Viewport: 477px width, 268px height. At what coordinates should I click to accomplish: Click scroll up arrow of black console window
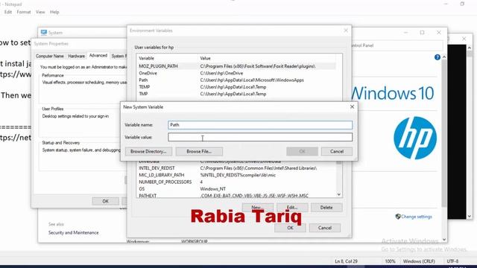coord(470,48)
